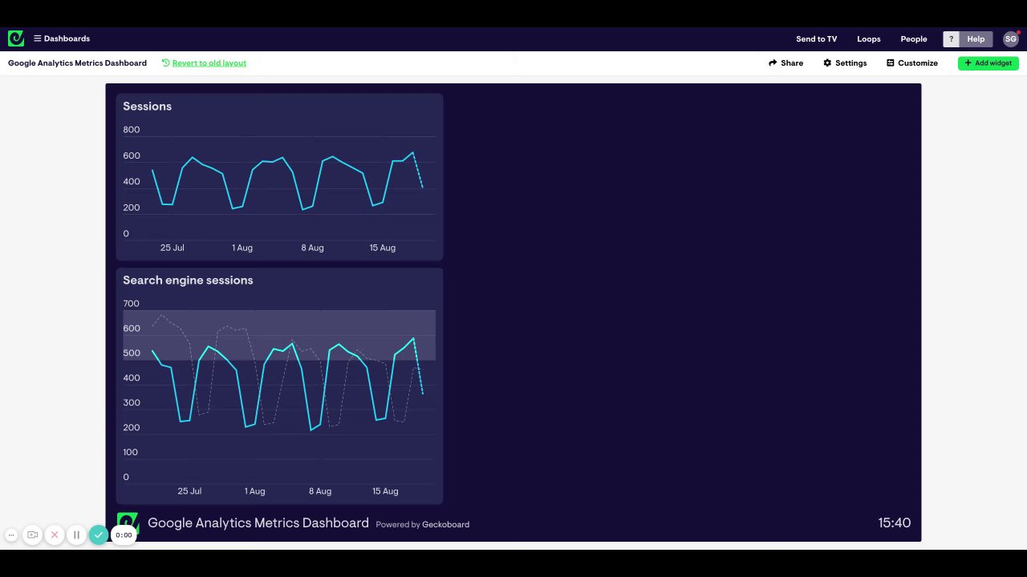Click the recorder camera icon
The width and height of the screenshot is (1027, 577).
pyautogui.click(x=33, y=535)
